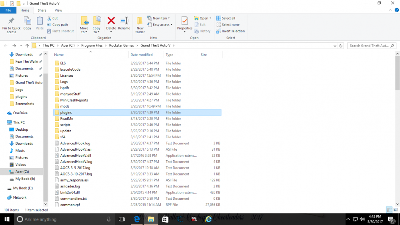This screenshot has height=225, width=400.
Task: Select the commandline.txt file
Action: (137, 199)
